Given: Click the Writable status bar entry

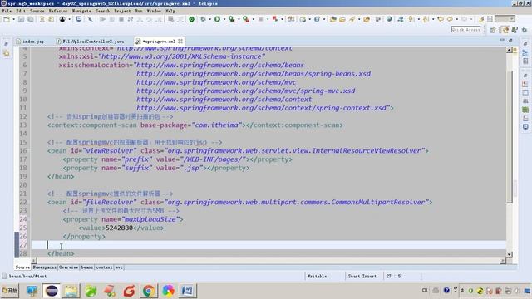Looking at the screenshot, I should (x=317, y=277).
